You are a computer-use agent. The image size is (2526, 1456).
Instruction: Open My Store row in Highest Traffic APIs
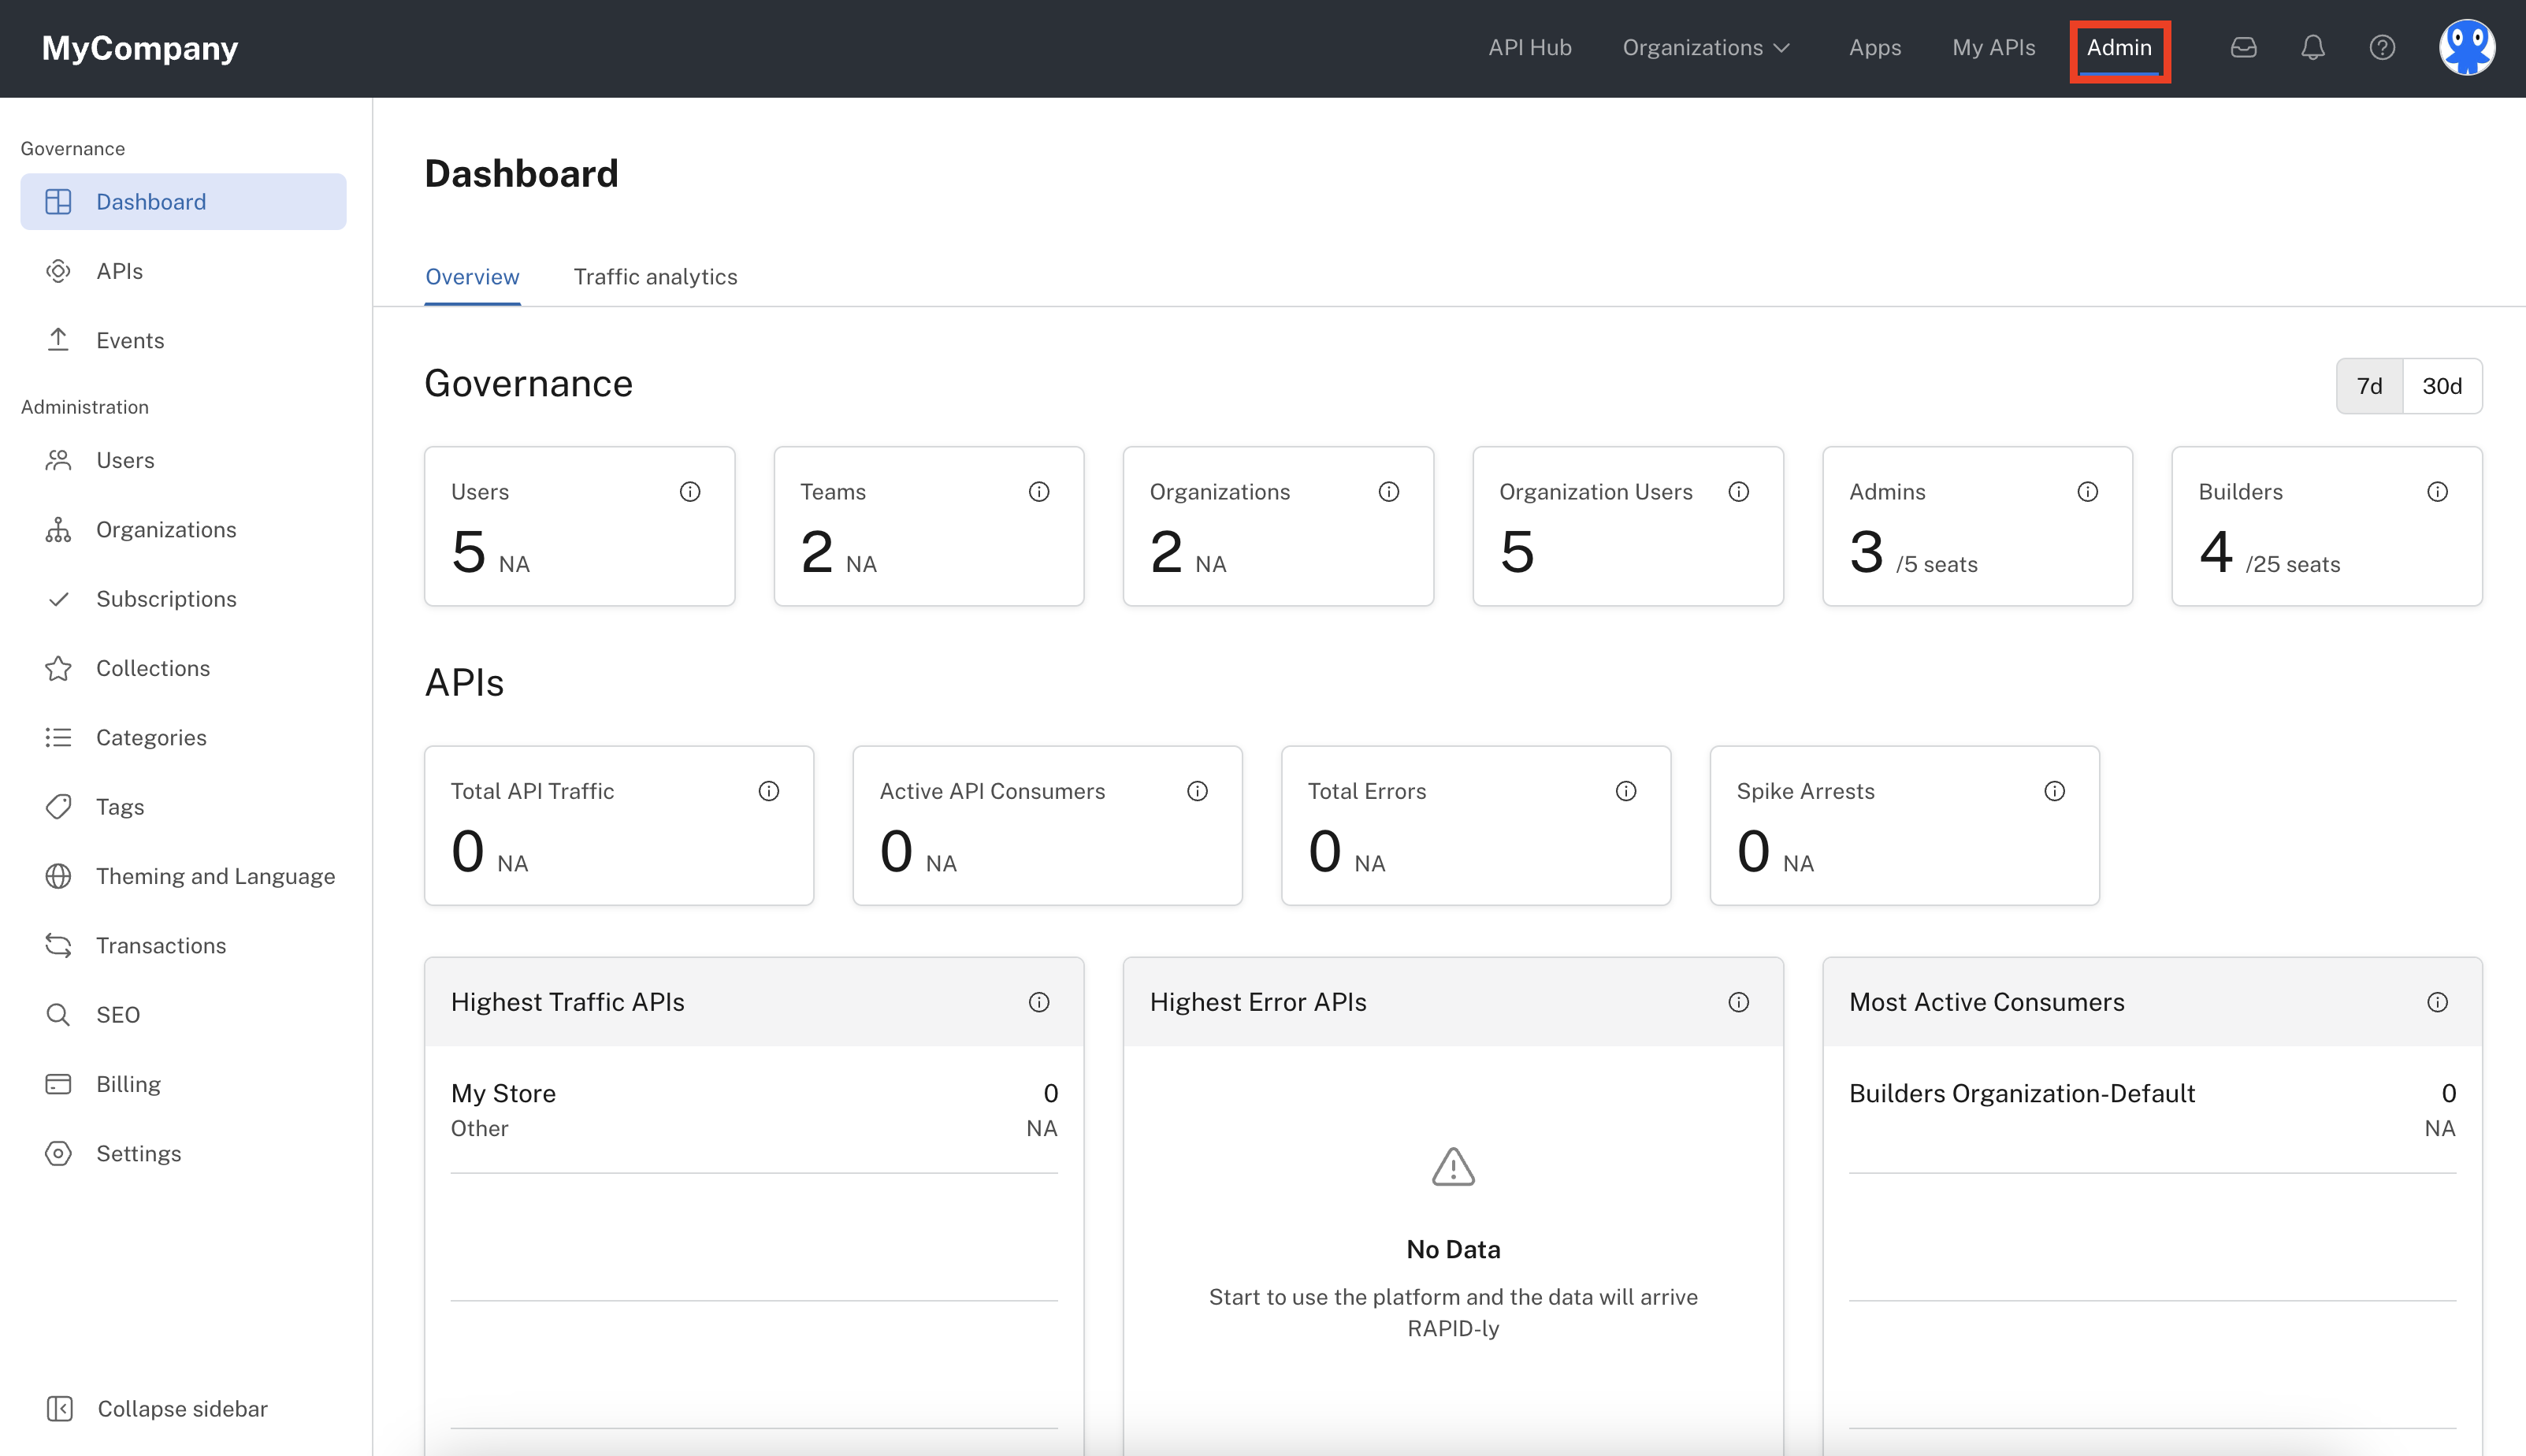click(x=503, y=1093)
